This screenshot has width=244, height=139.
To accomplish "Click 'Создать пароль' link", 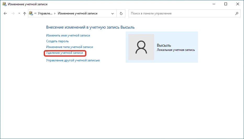I will click(x=57, y=41).
